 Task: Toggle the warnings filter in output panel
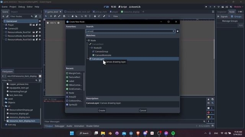click(x=210, y=117)
